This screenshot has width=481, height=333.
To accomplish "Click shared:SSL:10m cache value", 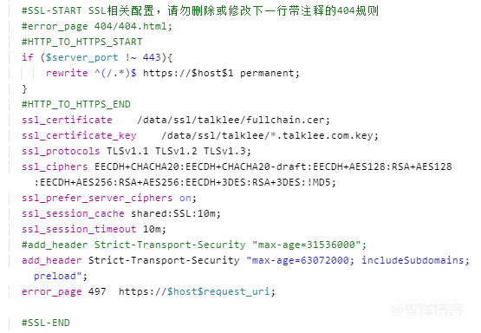I will (176, 213).
